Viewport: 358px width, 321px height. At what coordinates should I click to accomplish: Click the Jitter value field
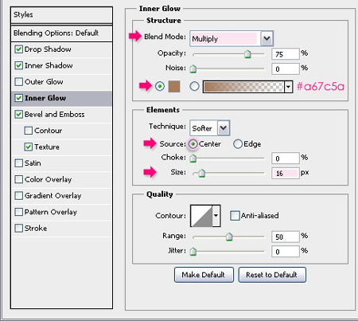point(286,251)
